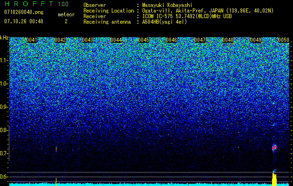Click the 0045 time marker
Image resolution: width=293 pixels, height=186 pixels.
tap(143, 40)
